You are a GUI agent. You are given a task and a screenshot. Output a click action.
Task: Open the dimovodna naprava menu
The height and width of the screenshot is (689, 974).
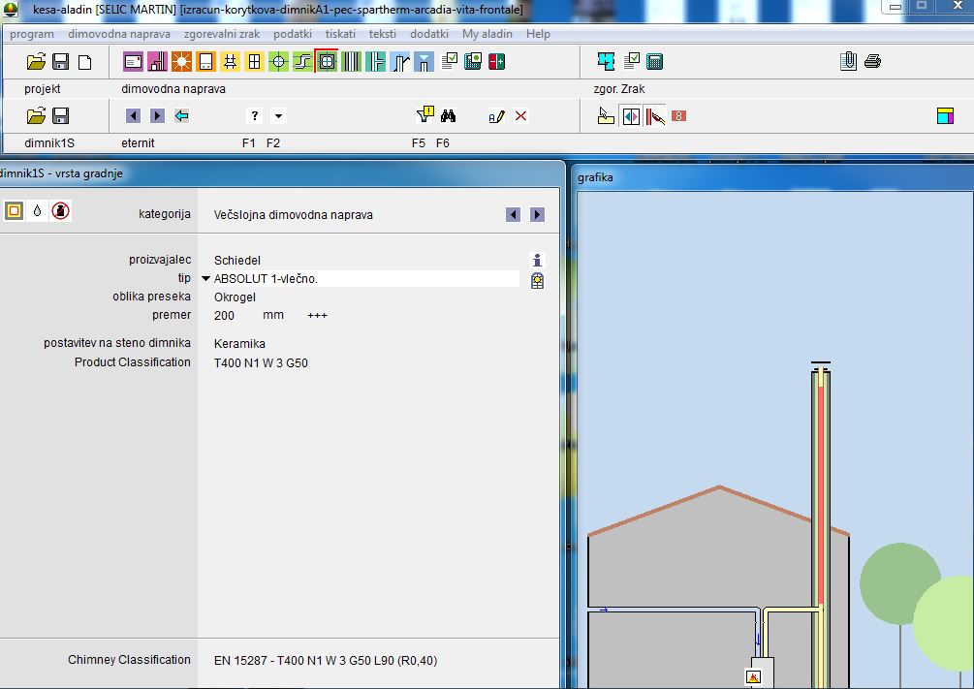(118, 34)
